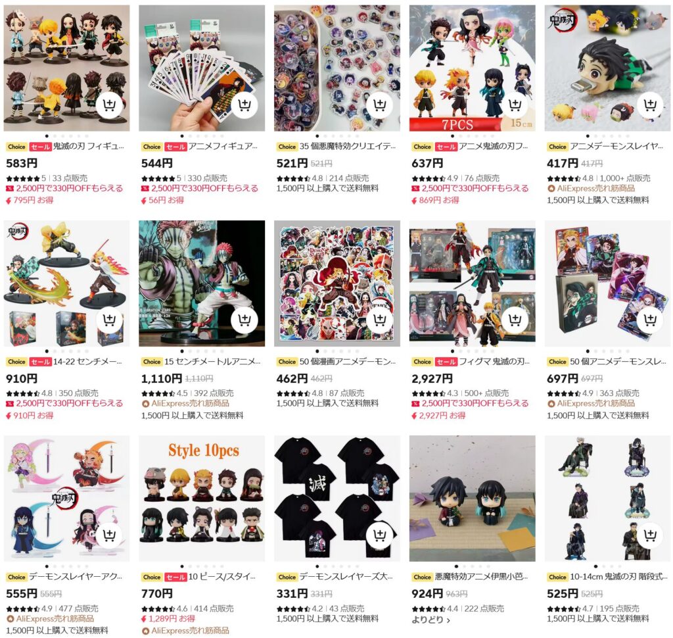This screenshot has height=638, width=673.
Task: Add the 544円 playing cards to cart
Action: (244, 105)
